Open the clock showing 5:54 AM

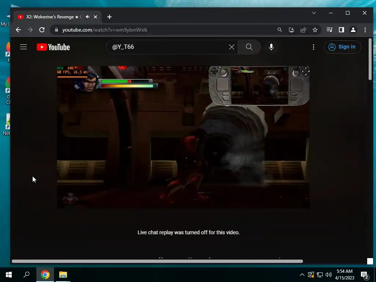pyautogui.click(x=344, y=275)
